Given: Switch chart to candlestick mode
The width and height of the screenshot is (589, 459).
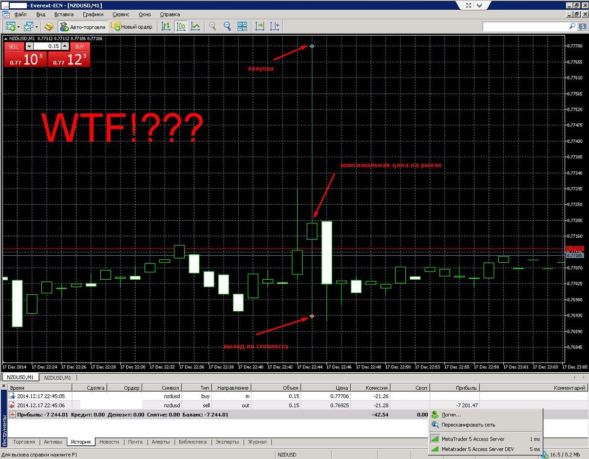Looking at the screenshot, I should [x=181, y=26].
